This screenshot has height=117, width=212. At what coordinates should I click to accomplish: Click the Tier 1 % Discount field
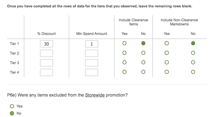[x=47, y=44]
